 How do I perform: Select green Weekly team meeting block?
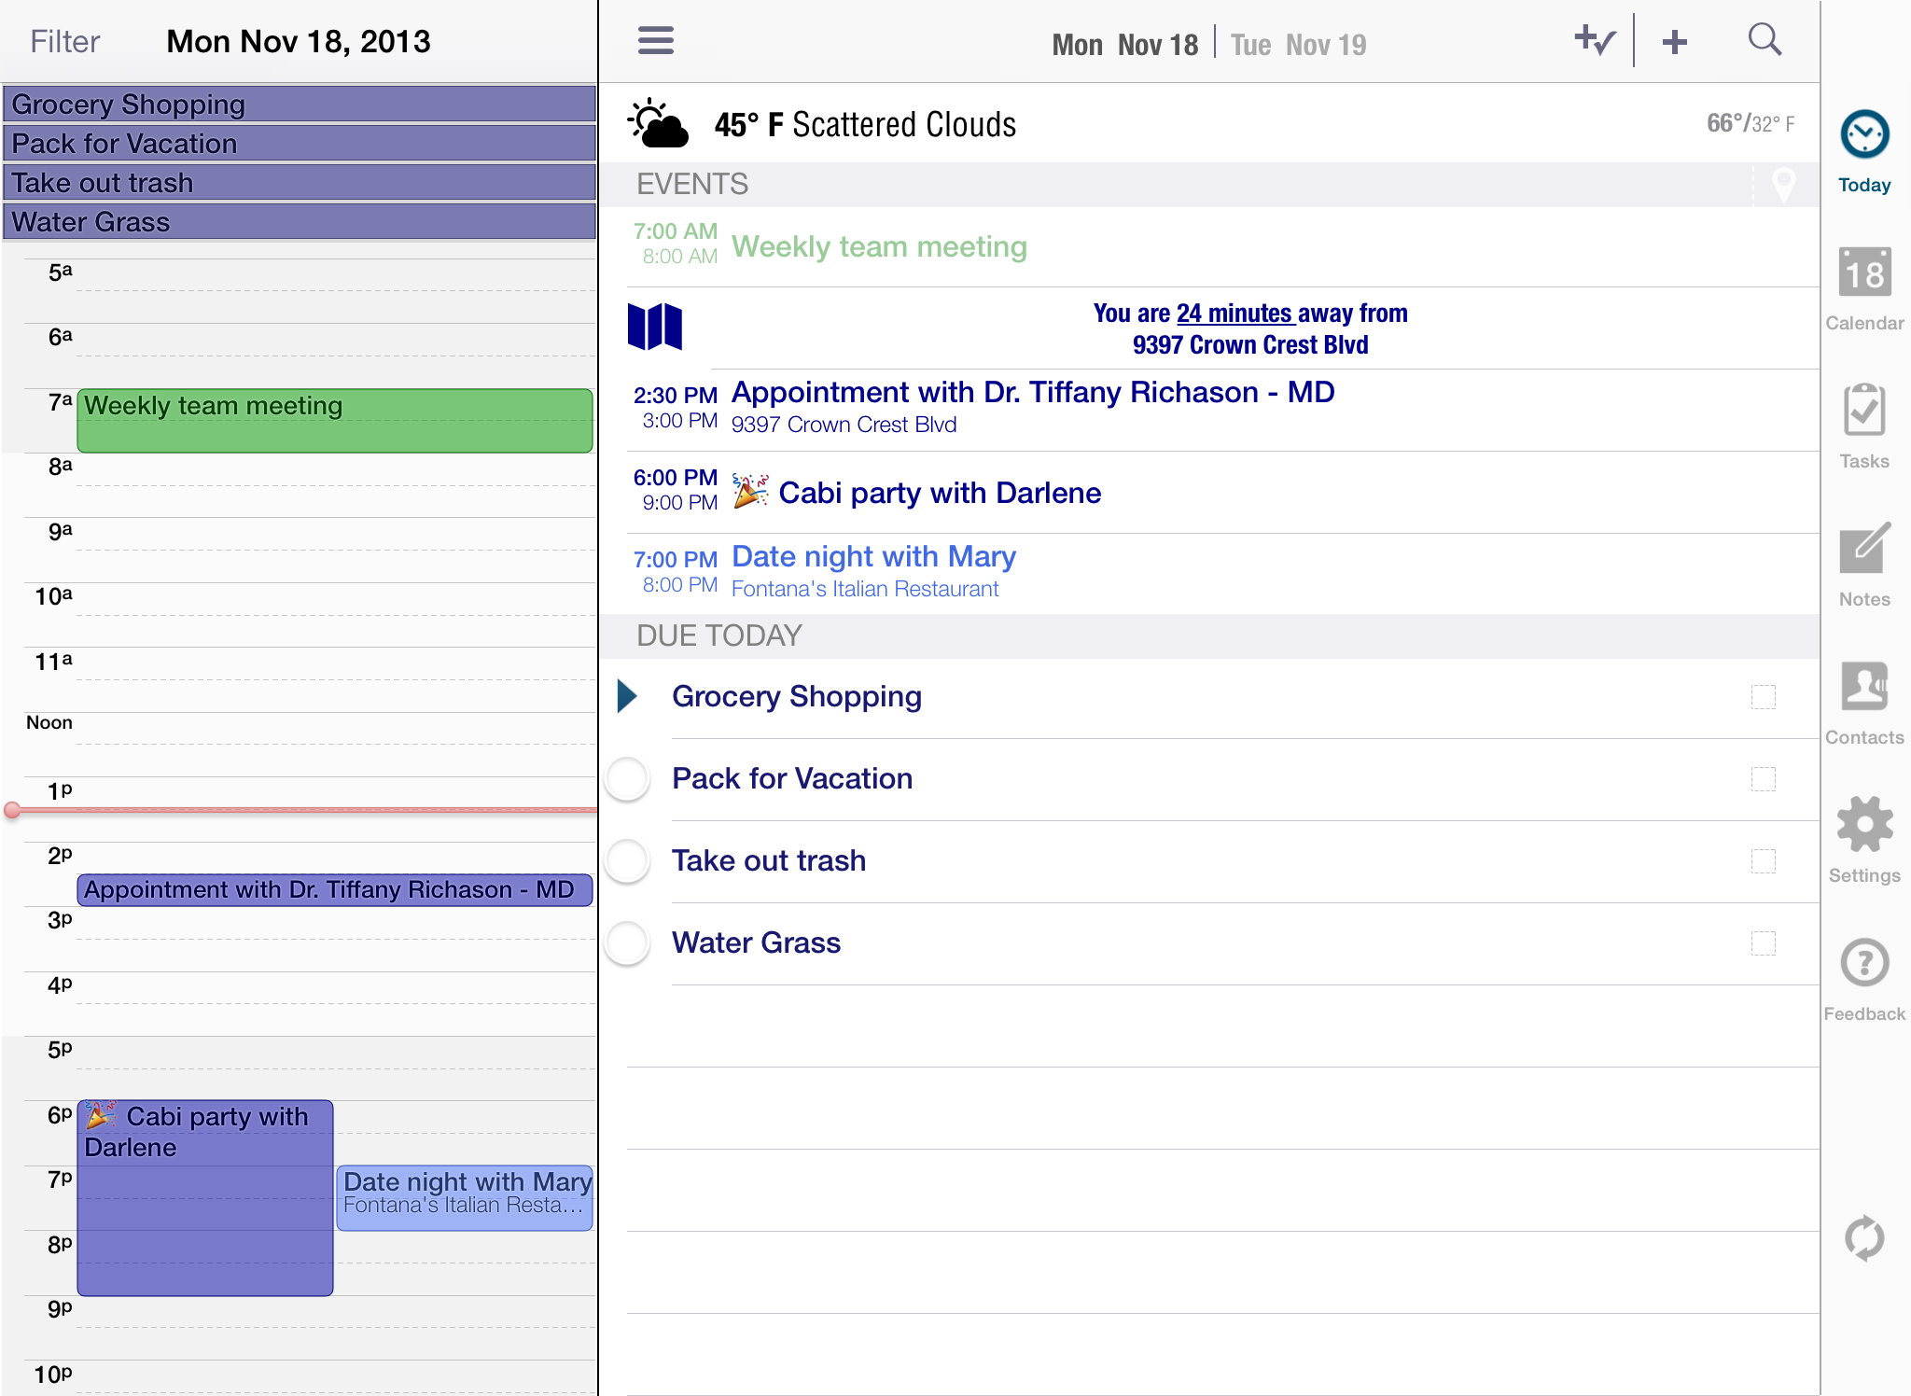[x=334, y=422]
